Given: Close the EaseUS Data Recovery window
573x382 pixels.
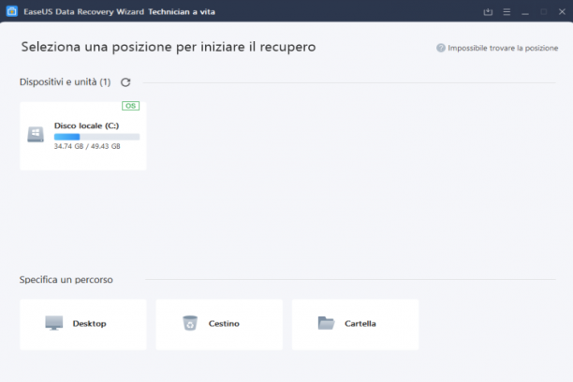Looking at the screenshot, I should point(562,12).
